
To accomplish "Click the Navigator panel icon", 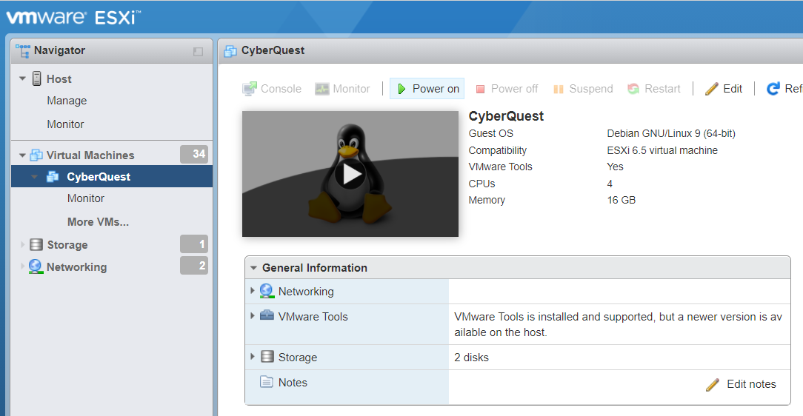I will pos(23,50).
